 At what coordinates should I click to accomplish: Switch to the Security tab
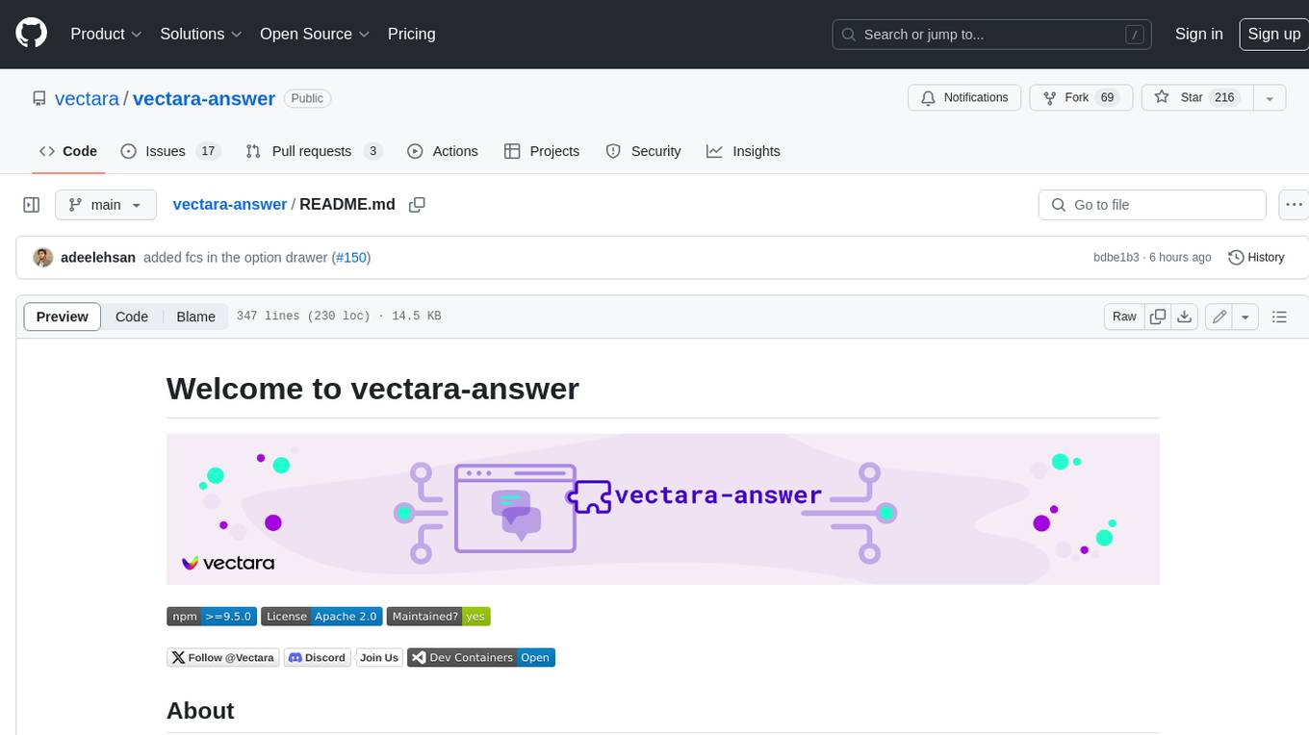tap(643, 151)
